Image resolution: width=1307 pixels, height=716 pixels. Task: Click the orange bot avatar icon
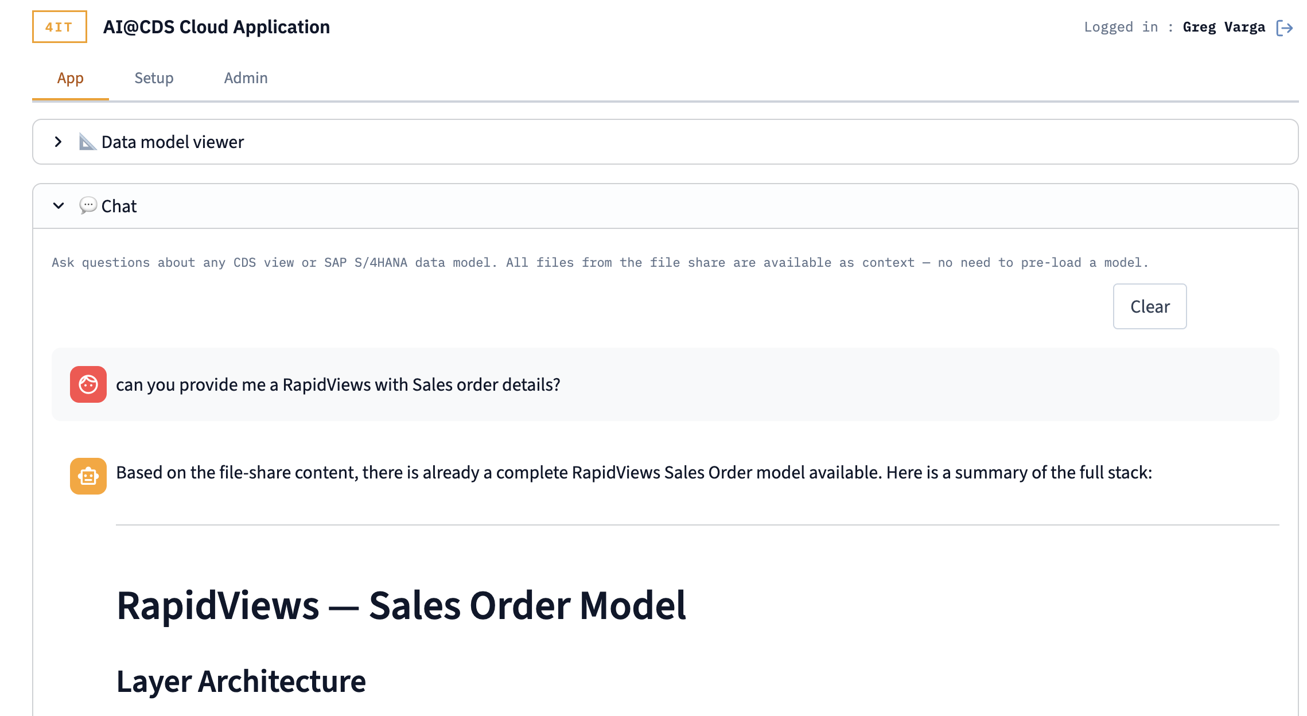88,476
